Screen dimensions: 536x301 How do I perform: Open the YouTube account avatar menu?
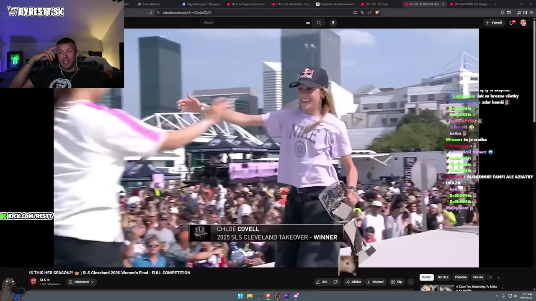[x=523, y=23]
